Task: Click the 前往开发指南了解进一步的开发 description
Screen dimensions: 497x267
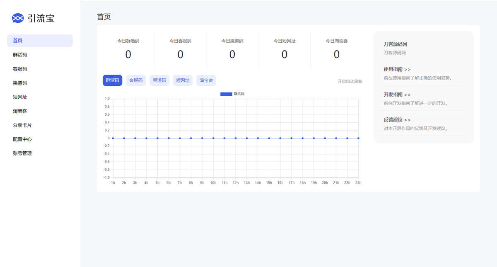Action: click(415, 103)
